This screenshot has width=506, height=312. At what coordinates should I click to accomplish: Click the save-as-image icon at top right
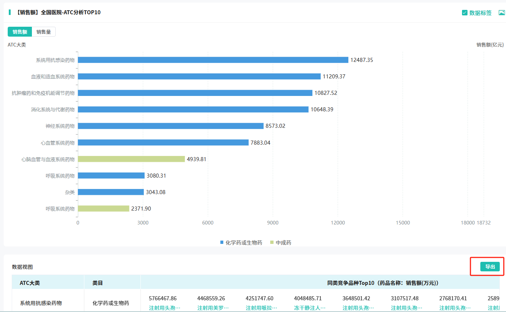[x=502, y=13]
